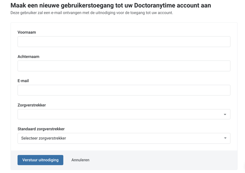Click the Verstuur uitnodiging button
This screenshot has height=173, width=245.
pyautogui.click(x=41, y=160)
